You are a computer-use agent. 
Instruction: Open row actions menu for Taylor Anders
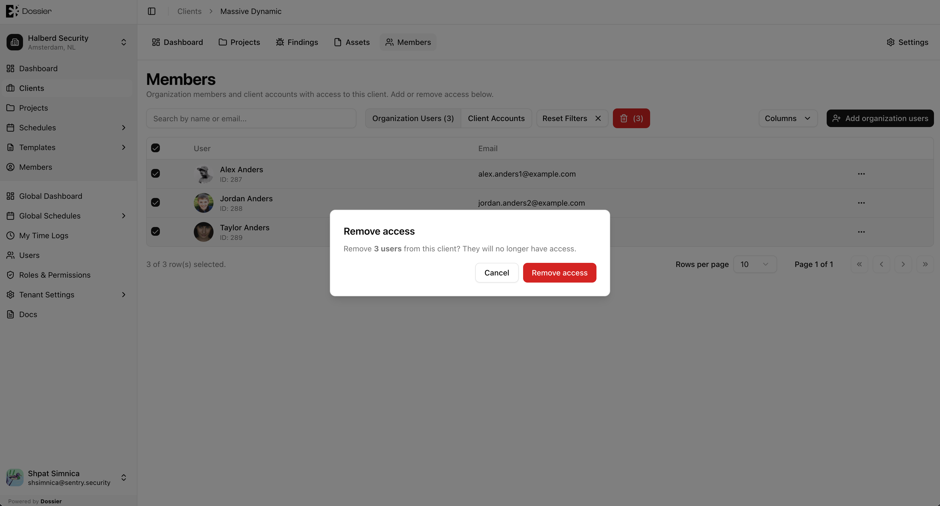(x=861, y=232)
